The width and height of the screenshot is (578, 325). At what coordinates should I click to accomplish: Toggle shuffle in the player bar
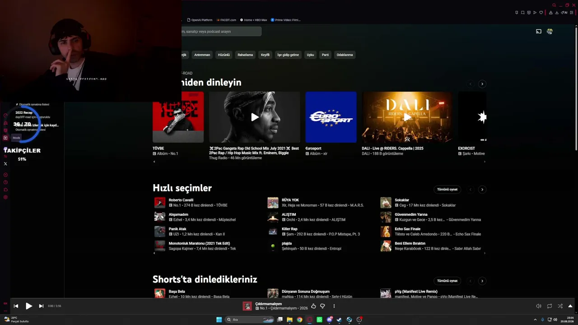click(560, 306)
